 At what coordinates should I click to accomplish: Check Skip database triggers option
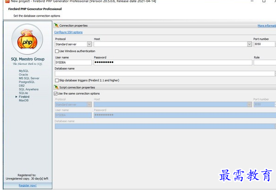coord(57,80)
